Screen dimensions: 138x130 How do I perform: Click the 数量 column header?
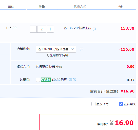pyautogui.click(x=42, y=7)
